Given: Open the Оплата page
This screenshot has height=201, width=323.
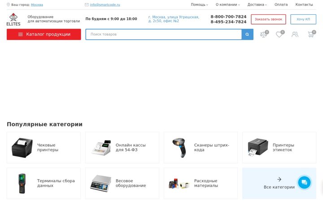Looking at the screenshot, I should [x=281, y=4].
